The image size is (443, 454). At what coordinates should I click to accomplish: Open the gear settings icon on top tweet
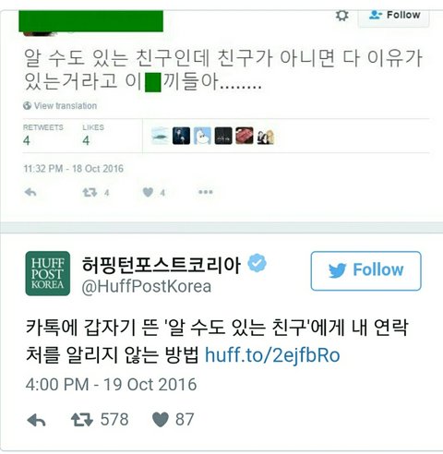pyautogui.click(x=341, y=16)
